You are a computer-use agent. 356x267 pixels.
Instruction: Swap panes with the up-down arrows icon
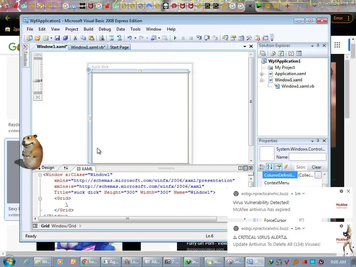coord(66,168)
